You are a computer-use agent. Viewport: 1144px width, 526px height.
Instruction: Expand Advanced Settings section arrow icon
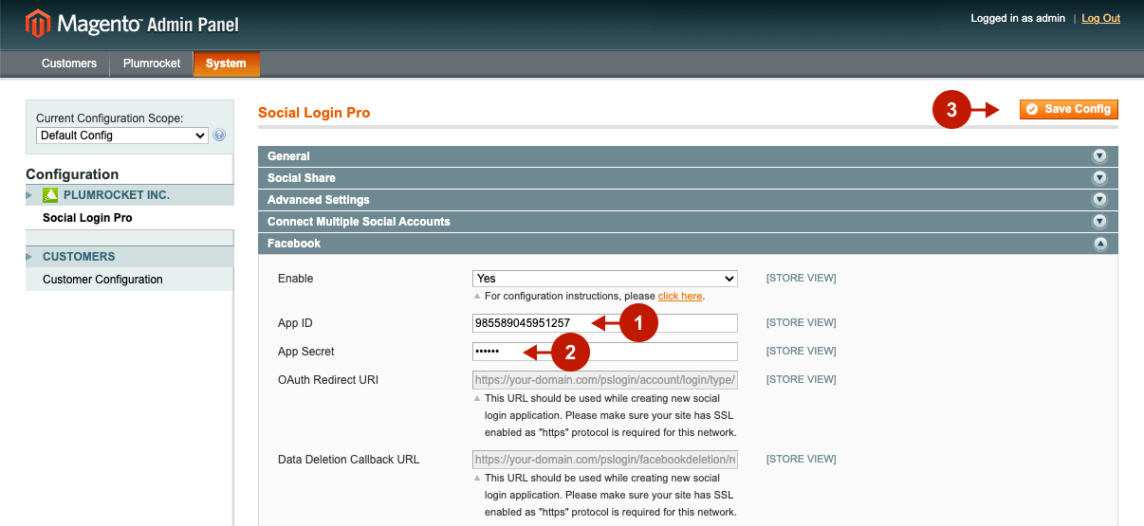click(x=1099, y=200)
